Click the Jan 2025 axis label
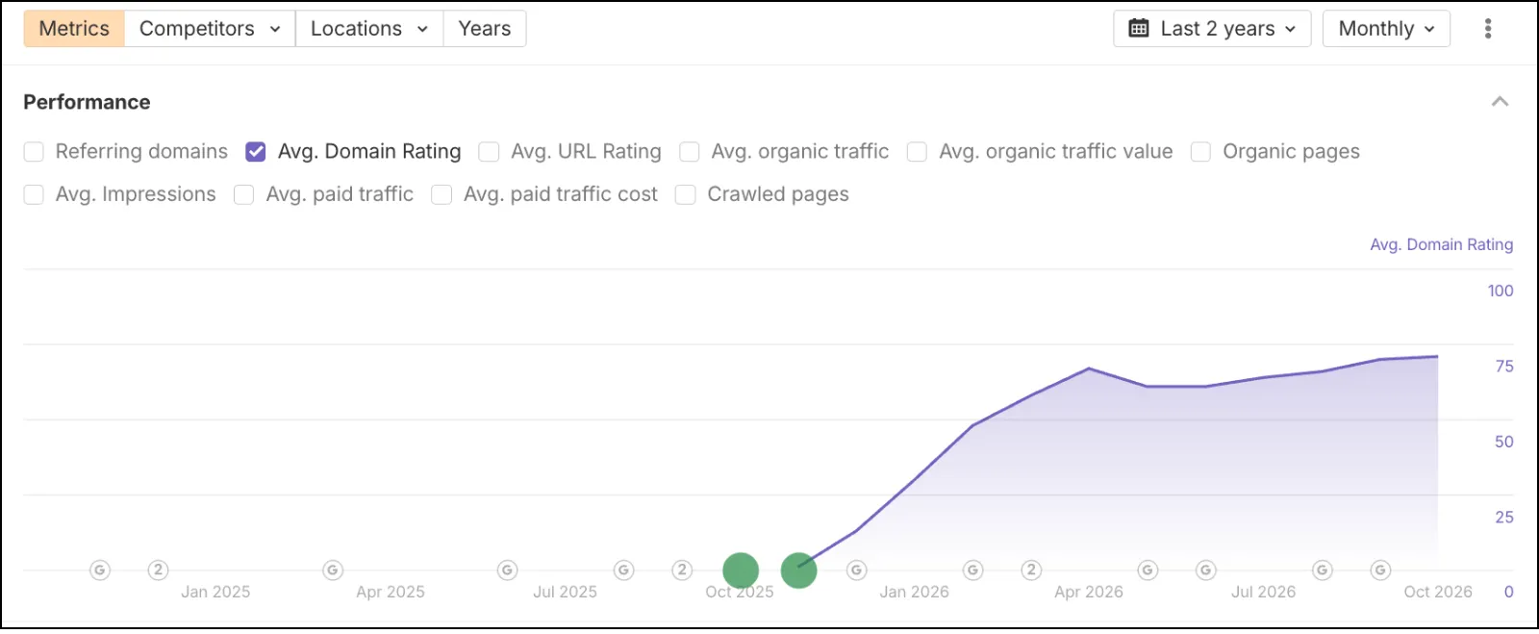 tap(215, 593)
